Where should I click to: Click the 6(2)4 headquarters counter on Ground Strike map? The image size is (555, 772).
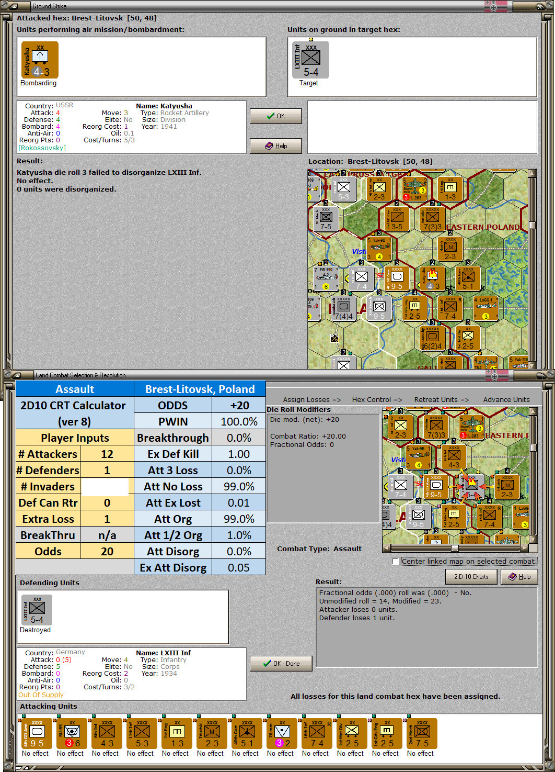pyautogui.click(x=432, y=338)
